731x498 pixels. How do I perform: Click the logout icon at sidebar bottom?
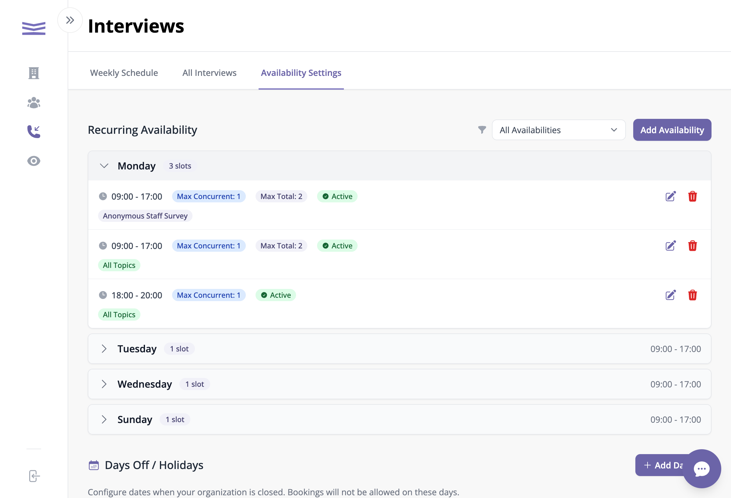click(x=34, y=476)
